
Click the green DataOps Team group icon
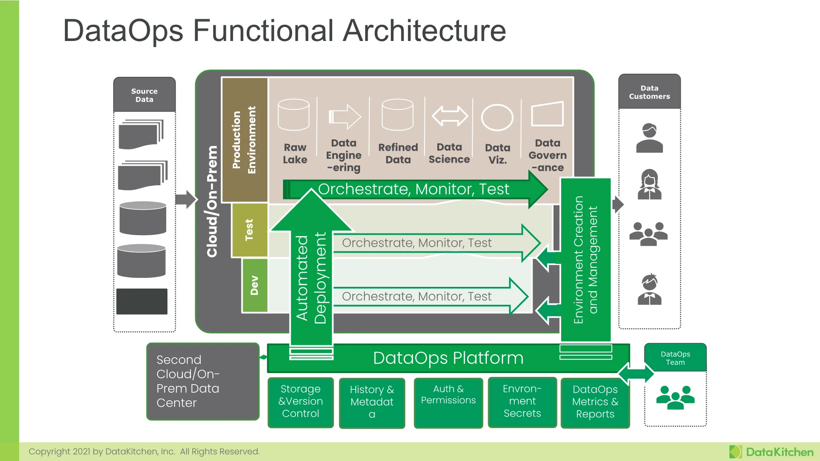point(675,397)
